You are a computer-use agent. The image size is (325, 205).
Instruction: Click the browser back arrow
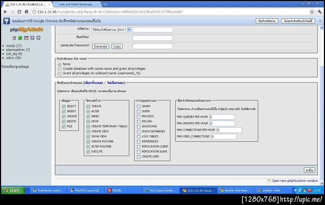pos(5,12)
